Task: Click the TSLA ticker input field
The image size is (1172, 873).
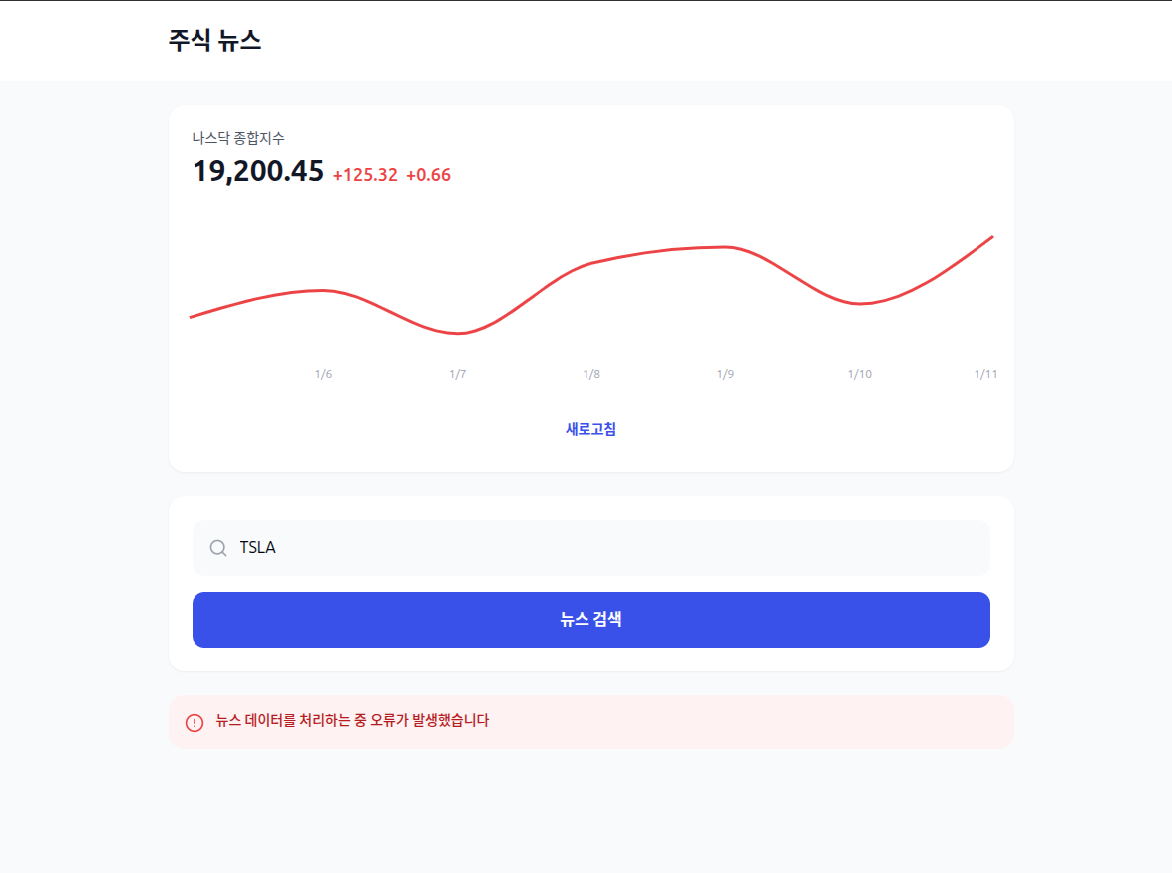Action: 590,547
